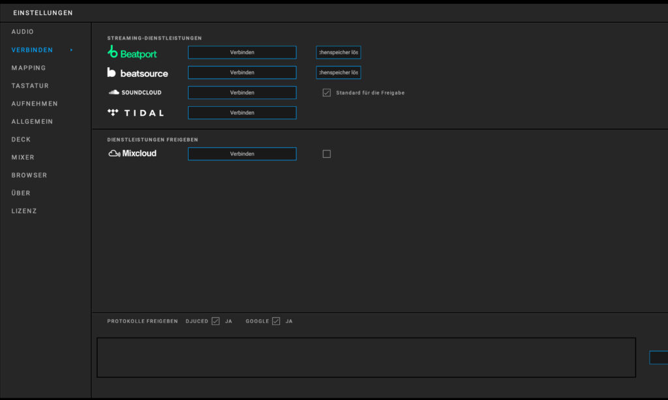Connect to SoundCloud with Verbinden button
Image resolution: width=668 pixels, height=400 pixels.
[x=242, y=93]
